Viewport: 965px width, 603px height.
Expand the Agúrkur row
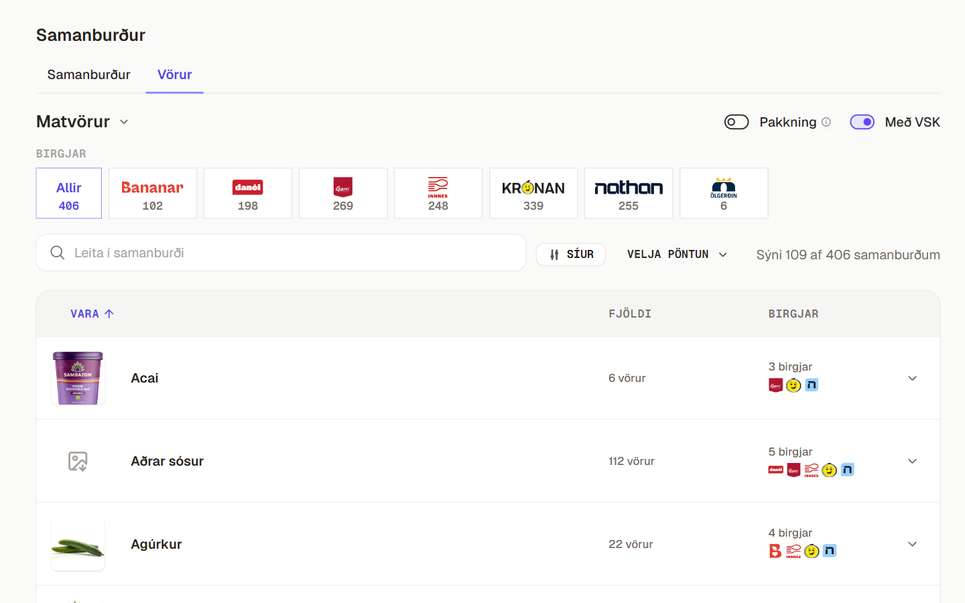[912, 544]
